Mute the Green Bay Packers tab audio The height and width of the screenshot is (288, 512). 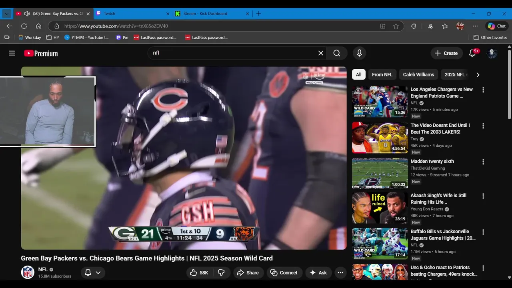[27, 14]
